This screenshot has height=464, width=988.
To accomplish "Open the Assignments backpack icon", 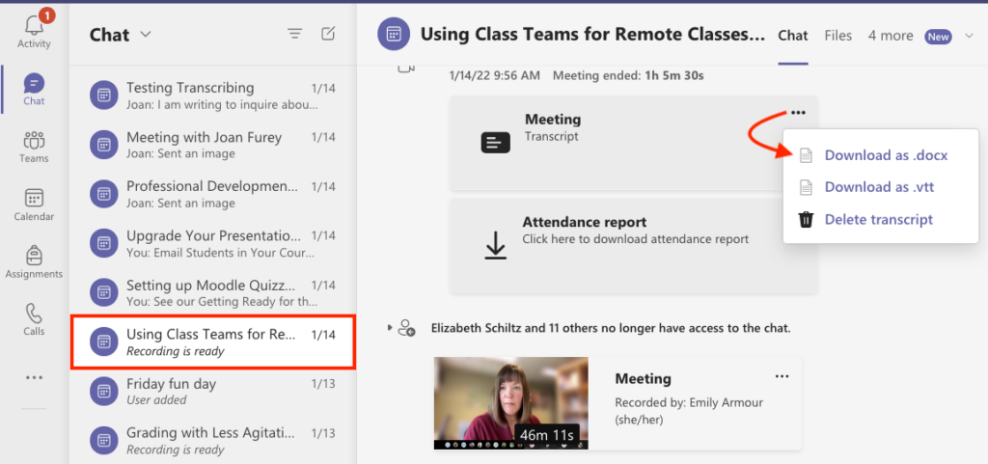I will [x=34, y=255].
